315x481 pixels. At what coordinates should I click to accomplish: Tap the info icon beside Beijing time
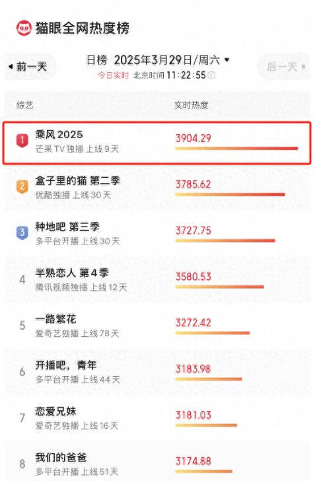click(x=211, y=75)
